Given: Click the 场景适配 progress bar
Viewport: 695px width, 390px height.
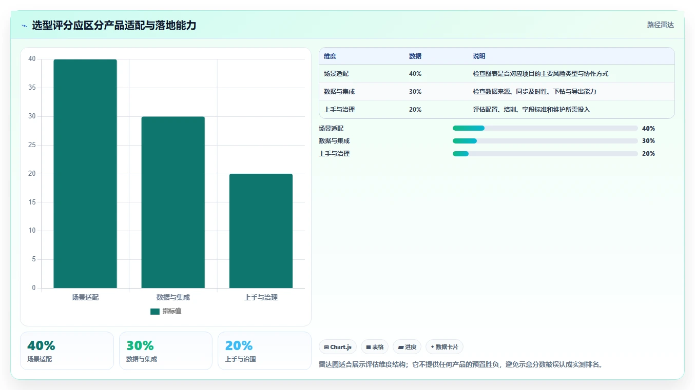Looking at the screenshot, I should pos(545,128).
